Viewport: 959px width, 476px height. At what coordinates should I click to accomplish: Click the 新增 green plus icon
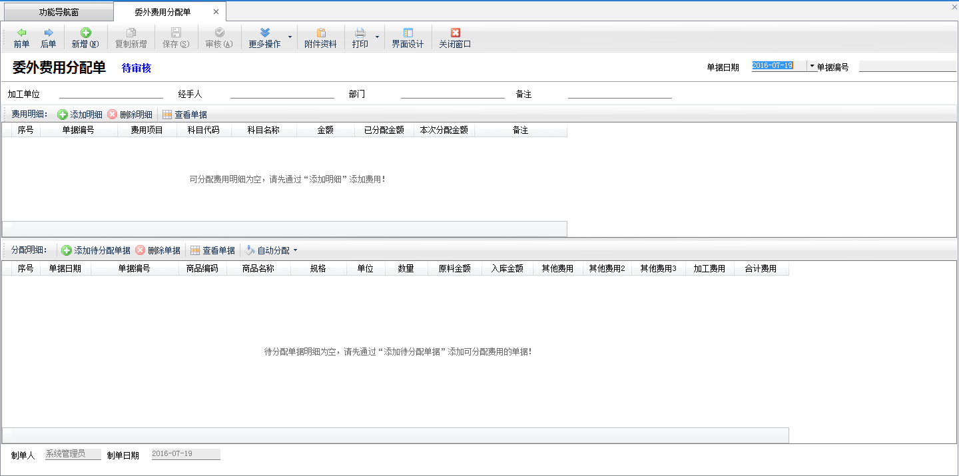click(x=85, y=33)
